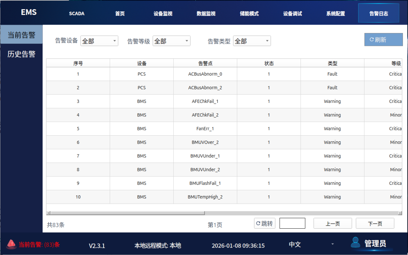
Task: Click row number 10 cell
Action: pos(78,197)
